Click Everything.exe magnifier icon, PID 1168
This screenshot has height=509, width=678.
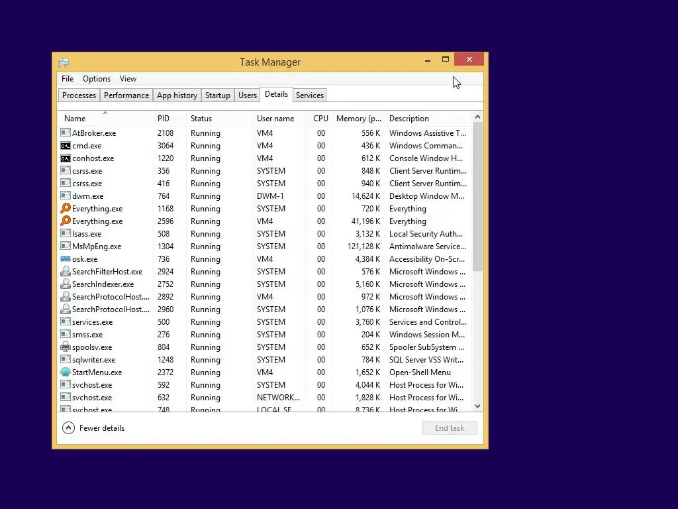[66, 208]
